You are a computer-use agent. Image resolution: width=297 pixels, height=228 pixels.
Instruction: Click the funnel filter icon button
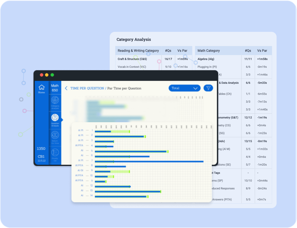[208, 88]
